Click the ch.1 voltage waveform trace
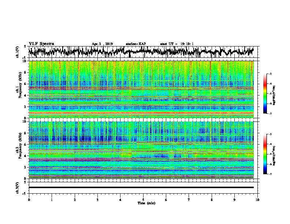290x224 pixels. tap(141, 52)
